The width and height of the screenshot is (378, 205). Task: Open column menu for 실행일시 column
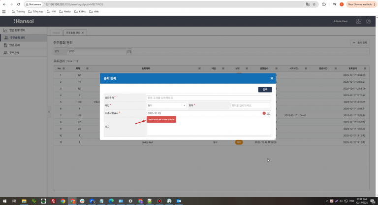pos(276,68)
